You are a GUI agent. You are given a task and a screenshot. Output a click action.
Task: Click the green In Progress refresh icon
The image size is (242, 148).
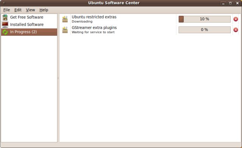[x=5, y=32]
